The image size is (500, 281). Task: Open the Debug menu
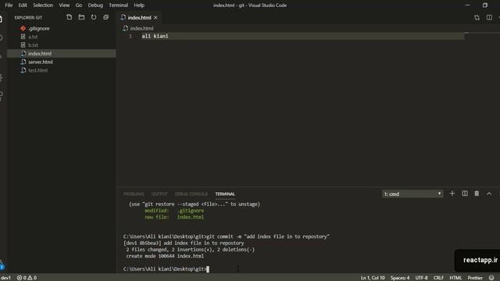point(95,5)
